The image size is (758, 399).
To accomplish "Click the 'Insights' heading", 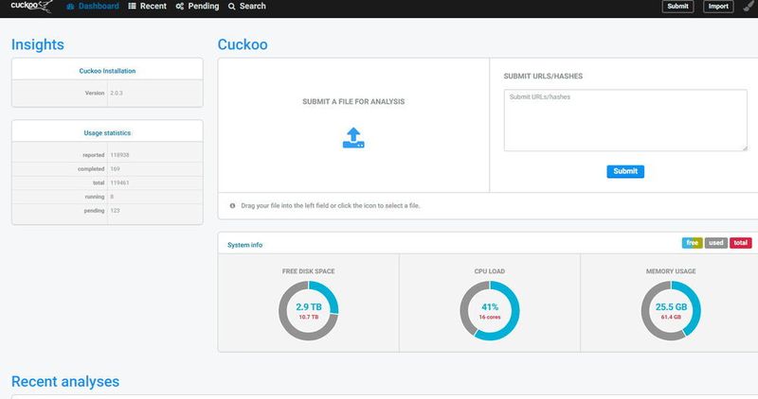I will tap(38, 44).
